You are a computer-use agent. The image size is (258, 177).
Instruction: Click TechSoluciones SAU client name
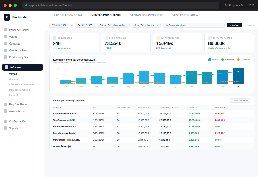(64, 120)
